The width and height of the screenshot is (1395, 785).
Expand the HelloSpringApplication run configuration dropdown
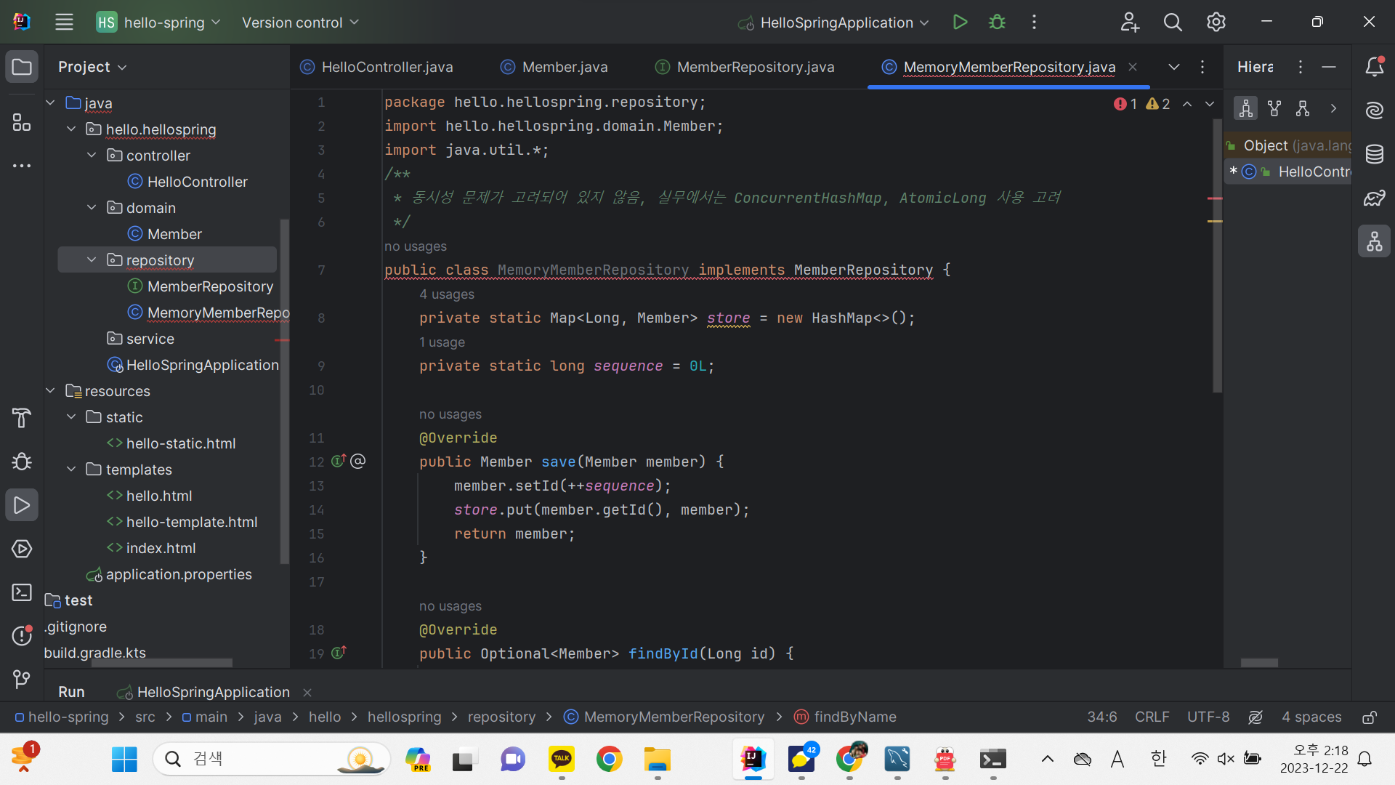[924, 23]
